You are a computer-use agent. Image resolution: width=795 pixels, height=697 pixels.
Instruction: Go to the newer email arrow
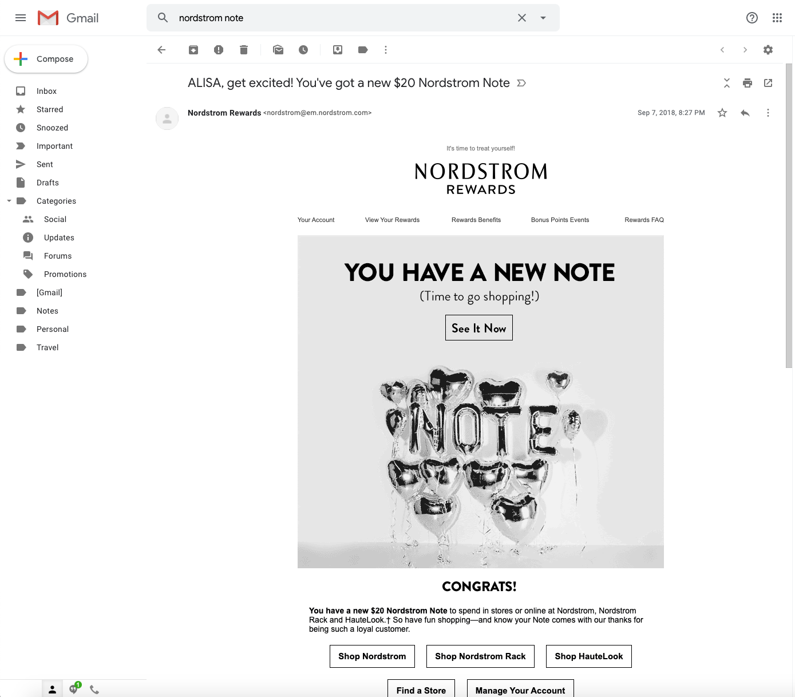pyautogui.click(x=722, y=50)
